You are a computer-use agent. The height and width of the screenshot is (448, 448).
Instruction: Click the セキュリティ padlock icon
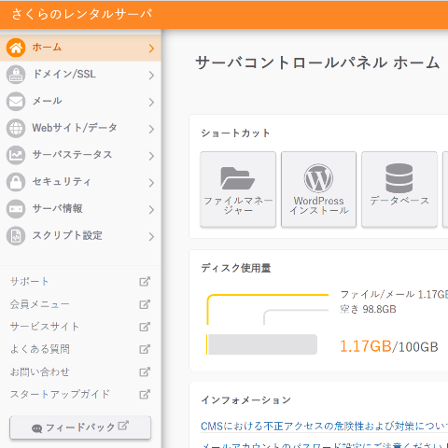16,182
